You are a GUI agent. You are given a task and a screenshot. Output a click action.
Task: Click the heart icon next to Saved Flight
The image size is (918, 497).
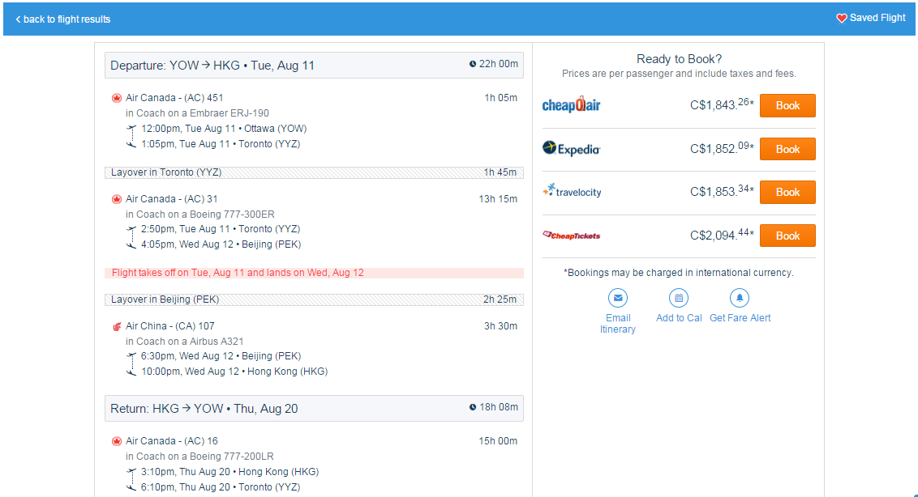(842, 17)
